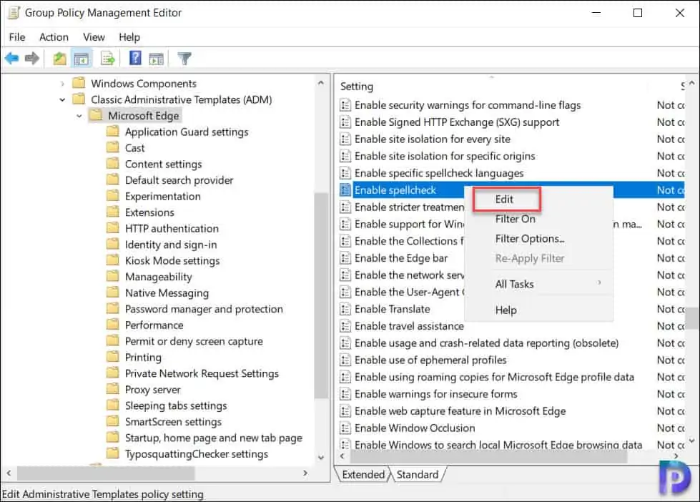Click the Export List toolbar icon
Screen dimensions: 700x502
[107, 59]
